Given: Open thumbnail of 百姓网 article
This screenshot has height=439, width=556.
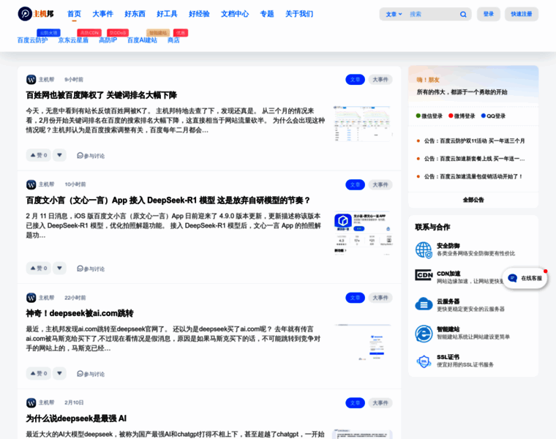Looking at the screenshot, I should click(x=363, y=124).
